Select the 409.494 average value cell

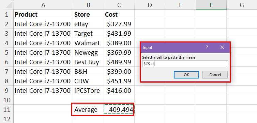[x=119, y=109]
